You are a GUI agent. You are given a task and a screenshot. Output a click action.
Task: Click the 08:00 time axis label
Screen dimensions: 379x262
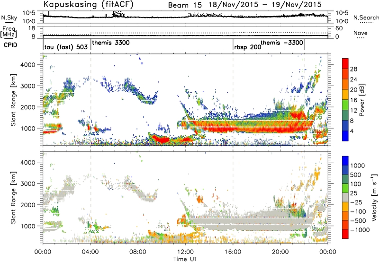(x=138, y=252)
